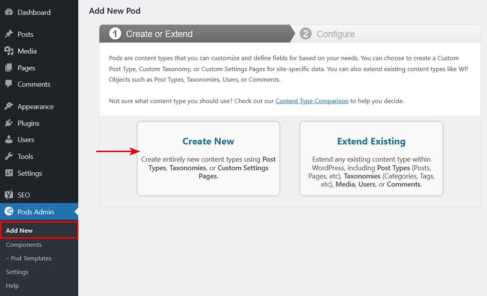The height and width of the screenshot is (296, 487).
Task: Open Components submenu item
Action: coord(24,245)
